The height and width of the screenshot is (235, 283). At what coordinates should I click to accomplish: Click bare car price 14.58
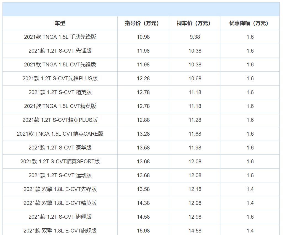(x=195, y=231)
